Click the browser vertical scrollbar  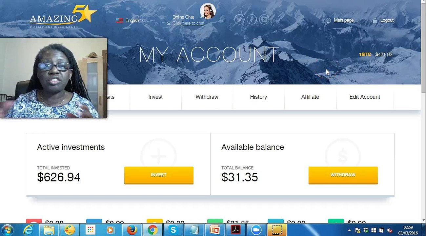coord(423,111)
